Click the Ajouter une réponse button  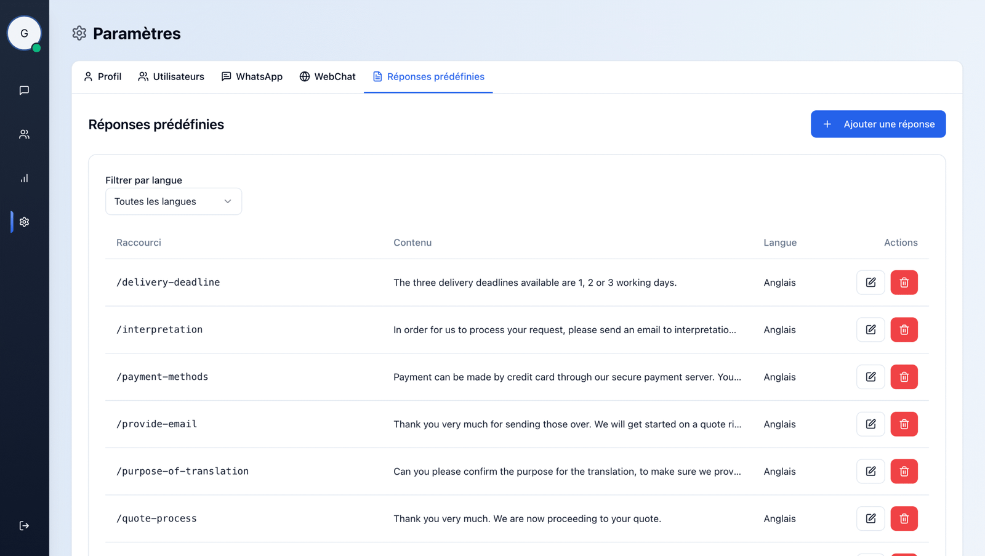point(878,124)
